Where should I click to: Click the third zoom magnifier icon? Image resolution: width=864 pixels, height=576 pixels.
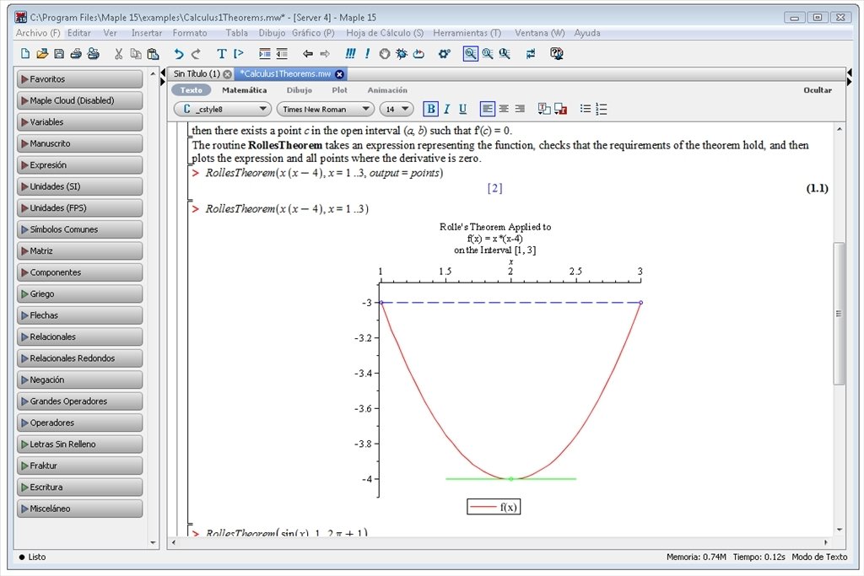pyautogui.click(x=505, y=53)
